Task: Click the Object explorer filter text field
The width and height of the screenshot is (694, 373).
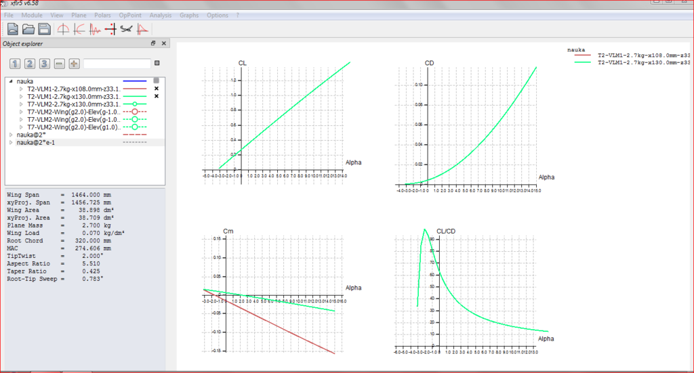Action: pos(117,64)
